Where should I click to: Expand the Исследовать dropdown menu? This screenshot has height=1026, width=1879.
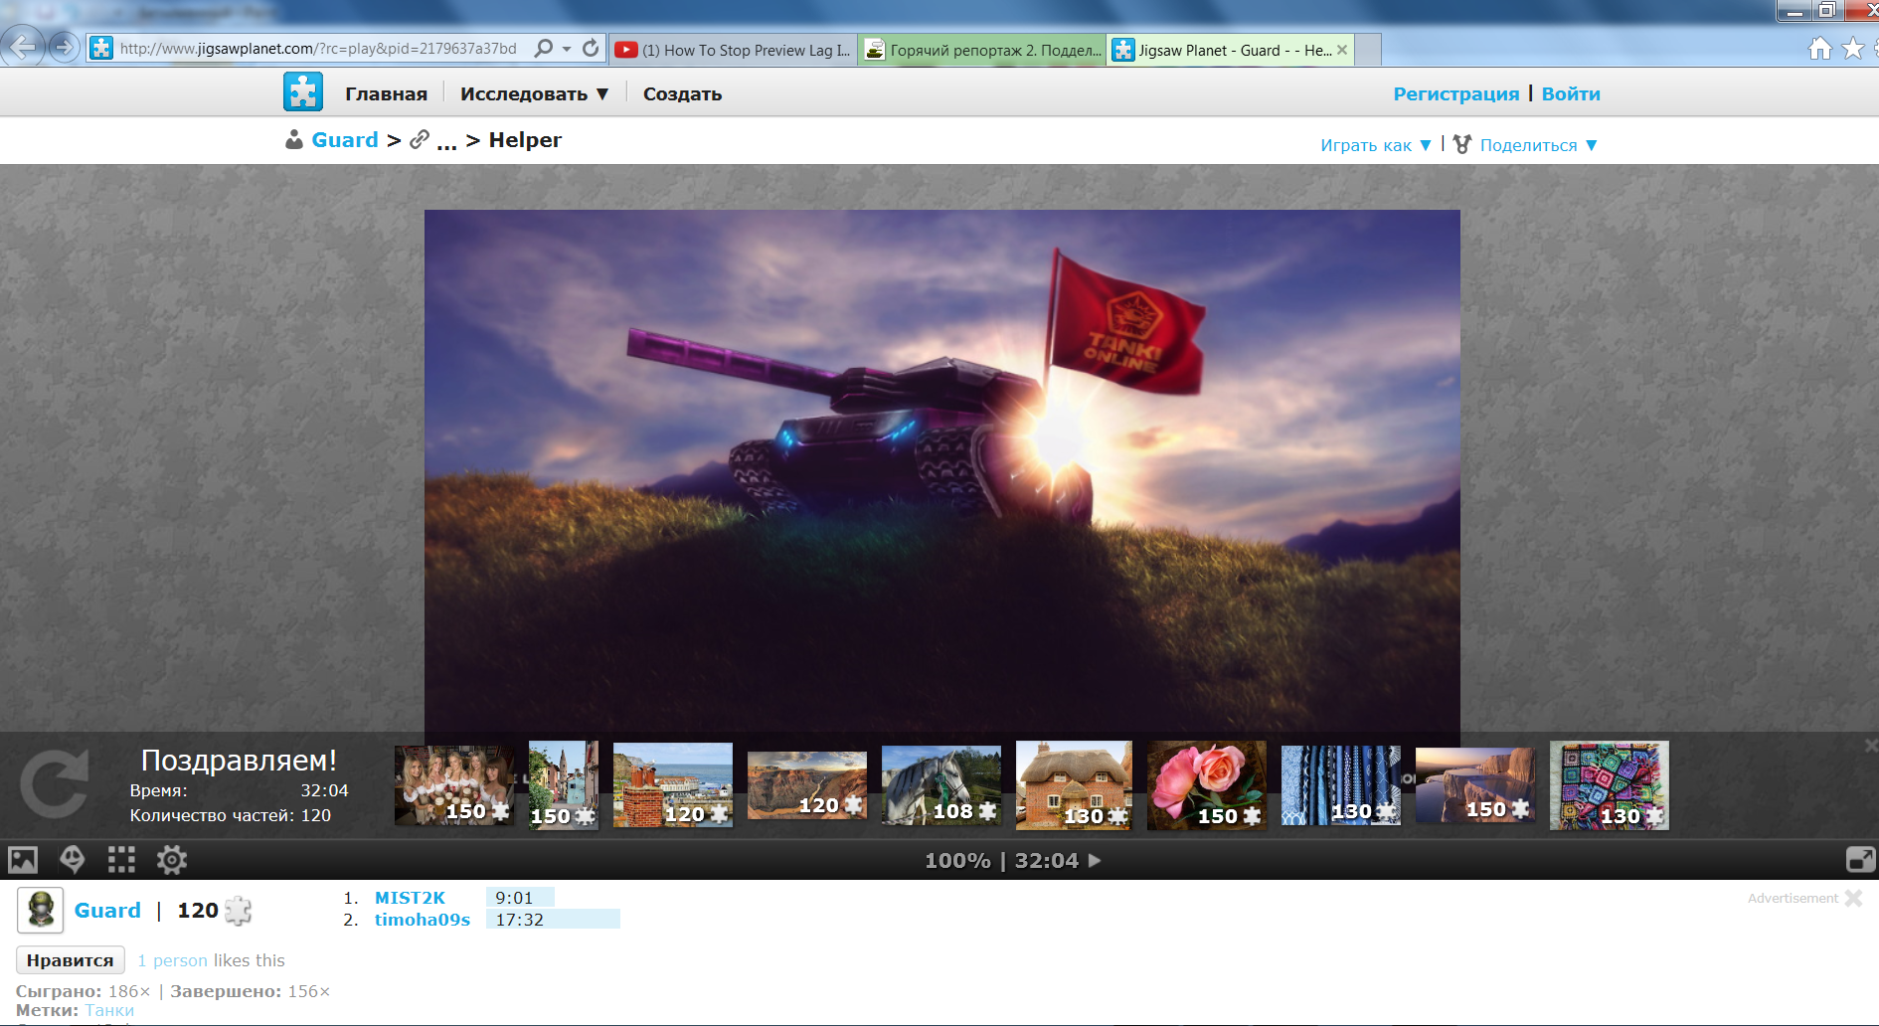coord(534,93)
